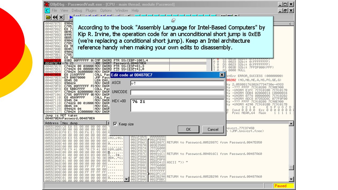Click the ASCII input field
This screenshot has width=338, height=190.
tap(177, 83)
